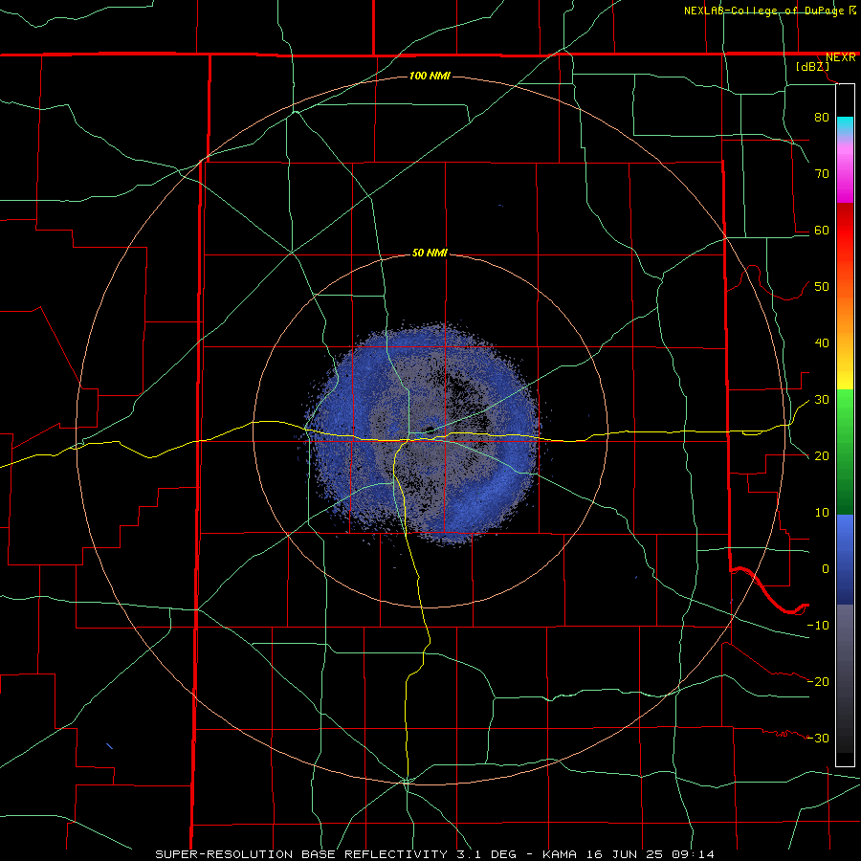Screen dimensions: 861x861
Task: Click the 10 value on the dBZ scale
Action: [x=822, y=513]
